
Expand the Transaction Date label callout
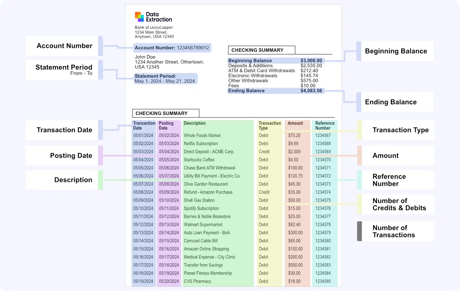click(64, 130)
